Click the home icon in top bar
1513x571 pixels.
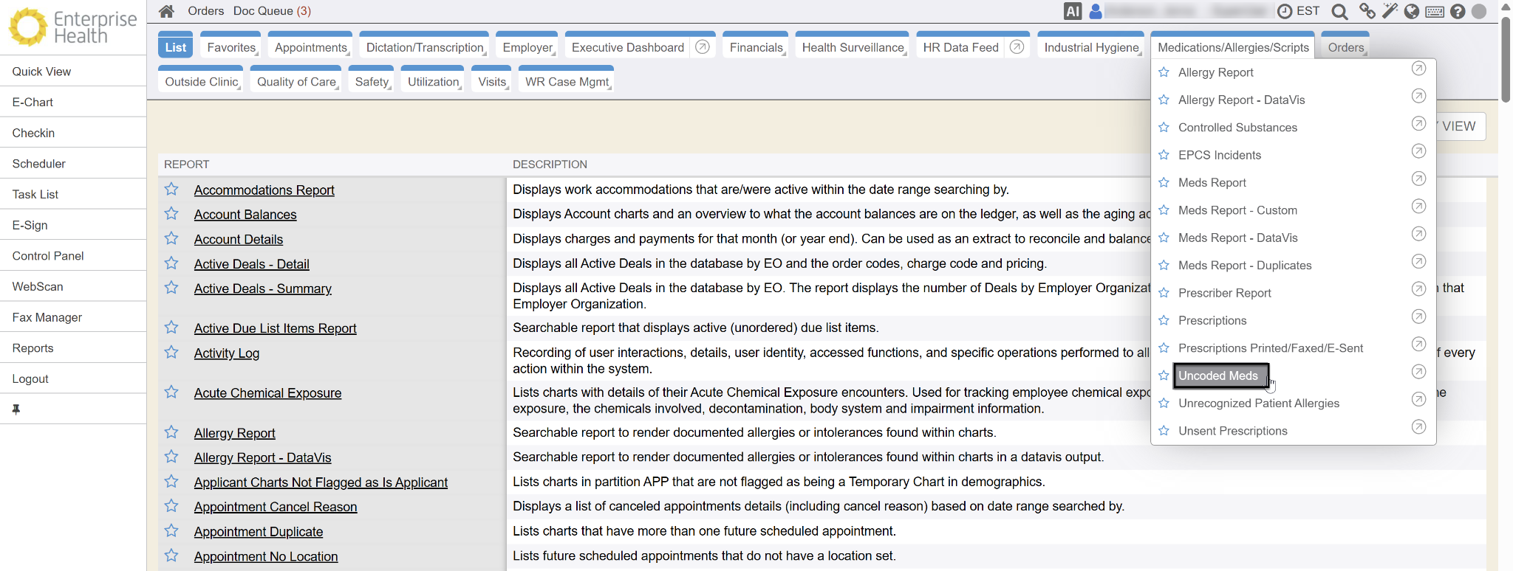click(166, 11)
